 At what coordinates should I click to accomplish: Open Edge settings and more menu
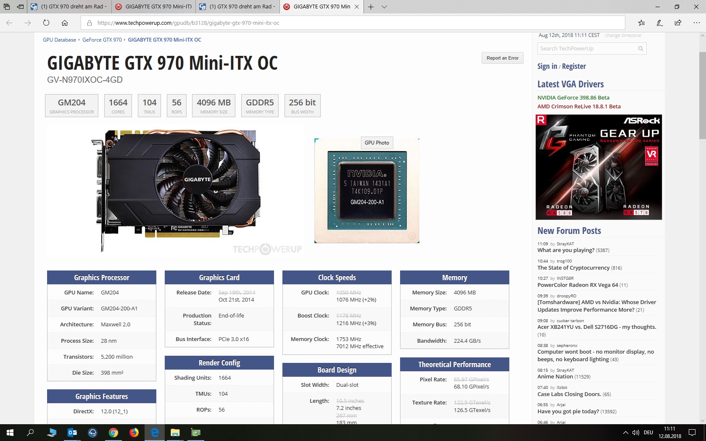[x=696, y=23]
